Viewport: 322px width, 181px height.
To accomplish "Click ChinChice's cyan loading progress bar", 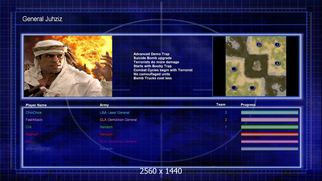I will (x=270, y=112).
